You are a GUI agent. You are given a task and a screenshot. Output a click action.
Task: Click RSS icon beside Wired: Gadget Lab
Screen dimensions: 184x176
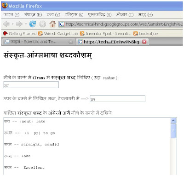pyautogui.click(x=40, y=34)
